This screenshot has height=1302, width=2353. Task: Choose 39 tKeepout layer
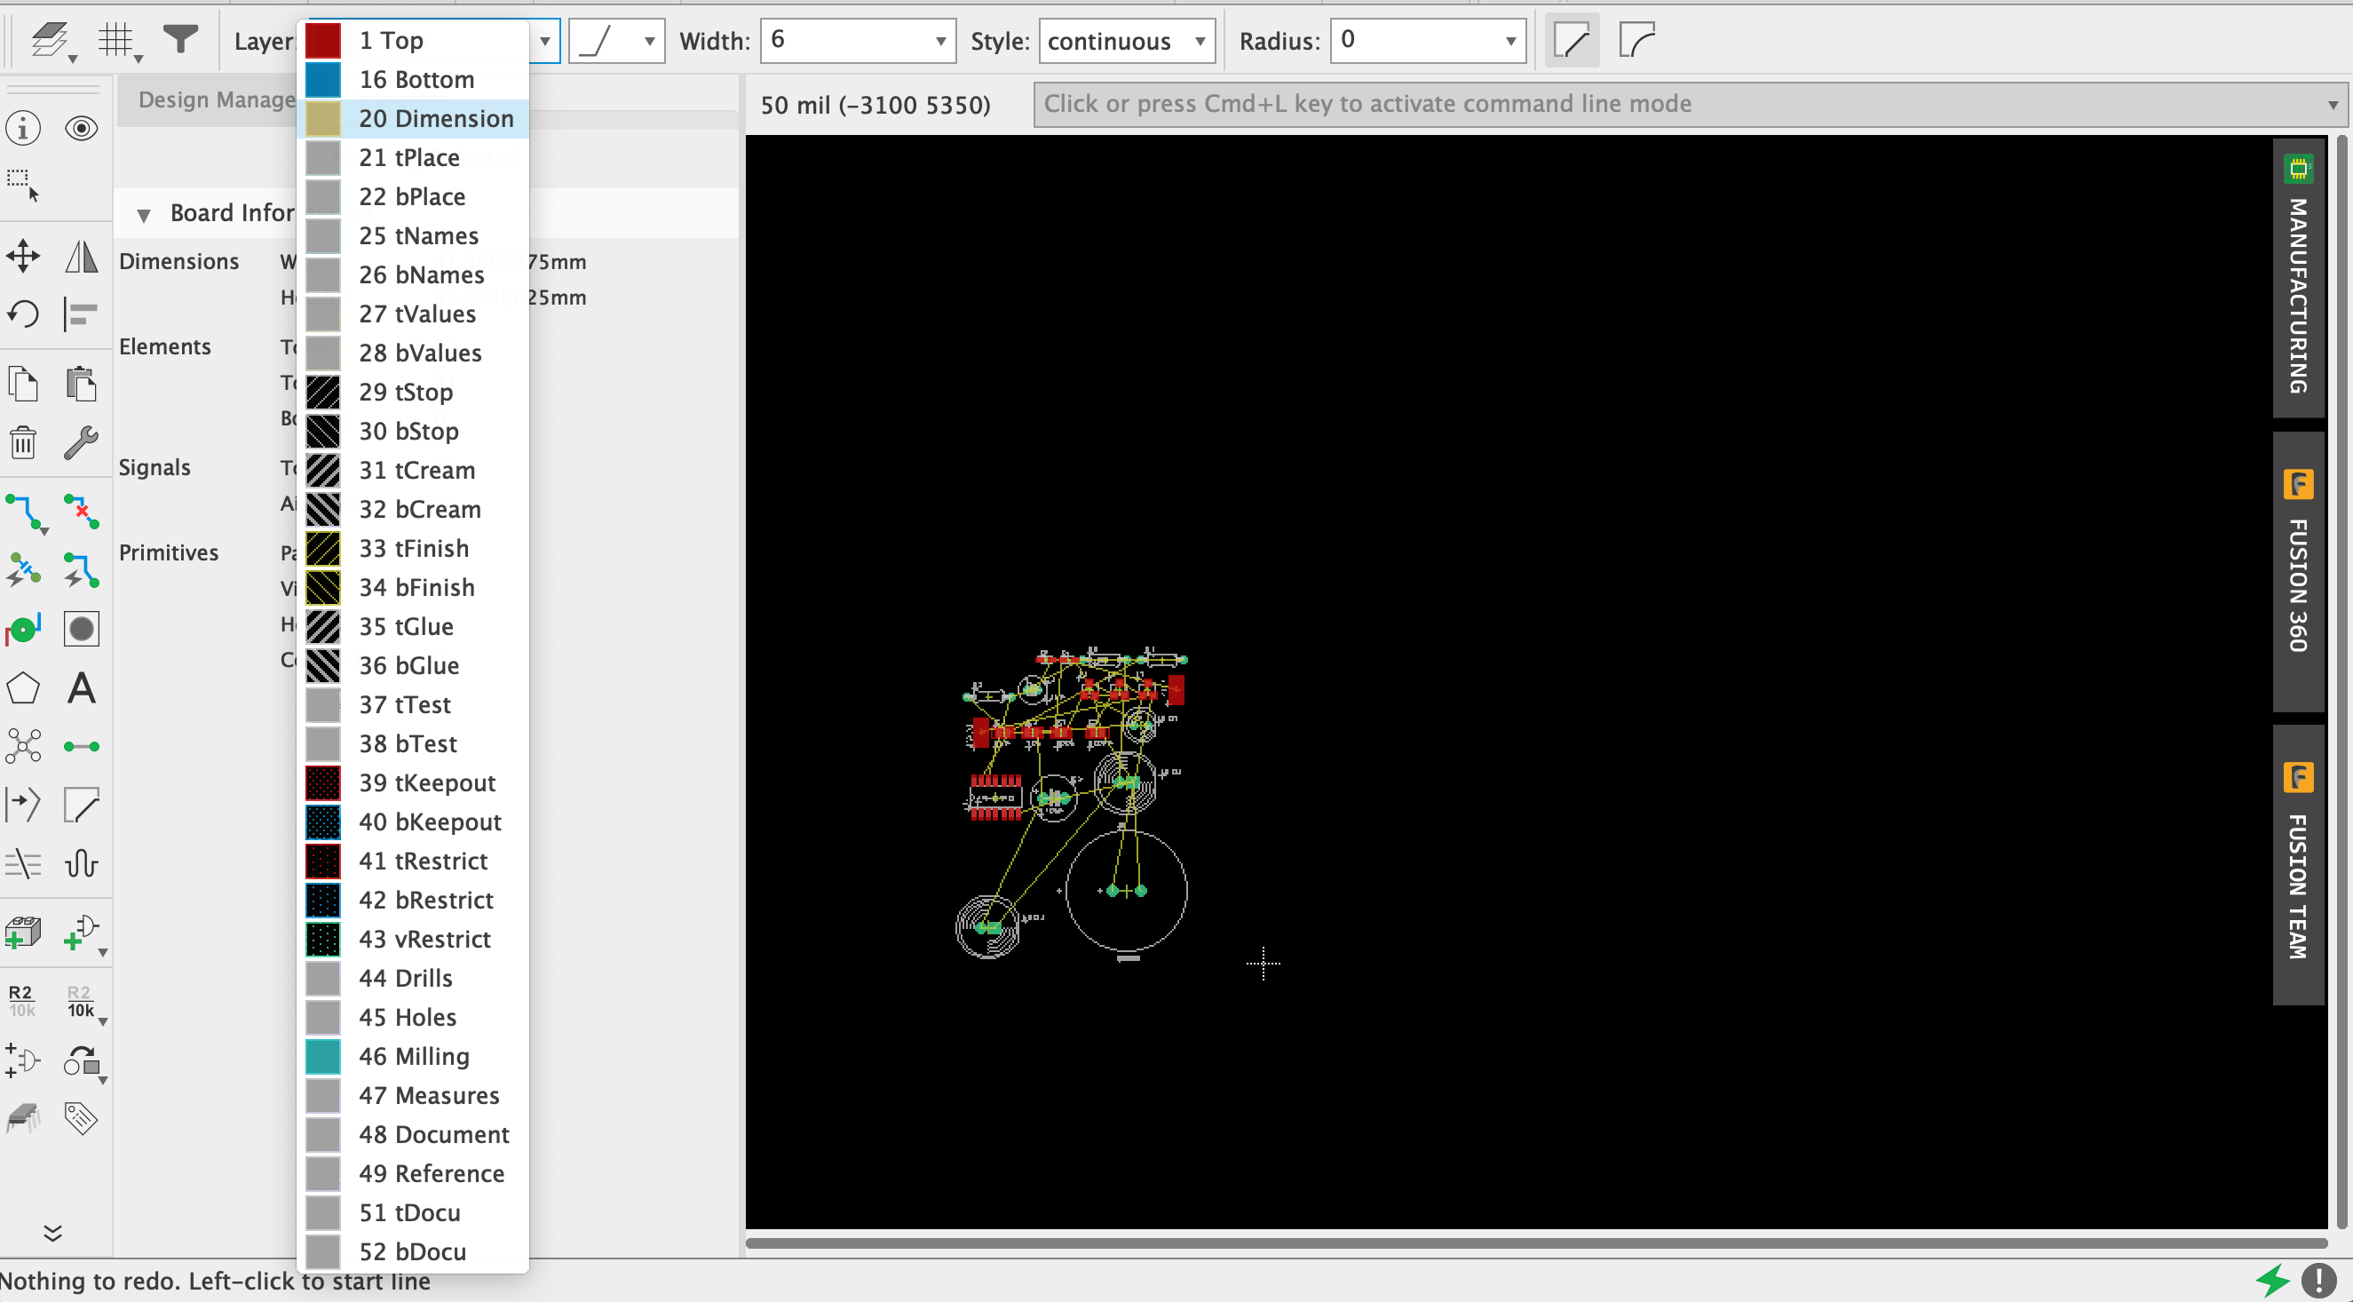coord(414,783)
